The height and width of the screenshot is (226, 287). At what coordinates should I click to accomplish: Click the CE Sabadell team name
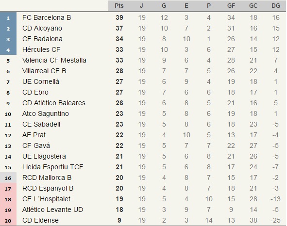click(x=41, y=124)
